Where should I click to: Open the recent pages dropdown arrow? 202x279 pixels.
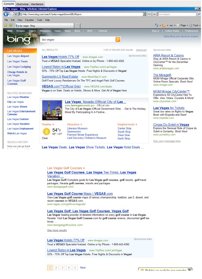[x=16, y=14]
